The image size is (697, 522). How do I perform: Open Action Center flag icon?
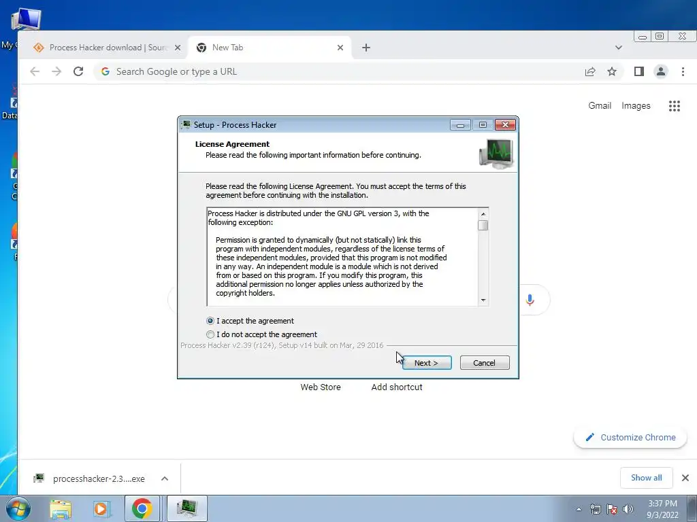click(612, 509)
